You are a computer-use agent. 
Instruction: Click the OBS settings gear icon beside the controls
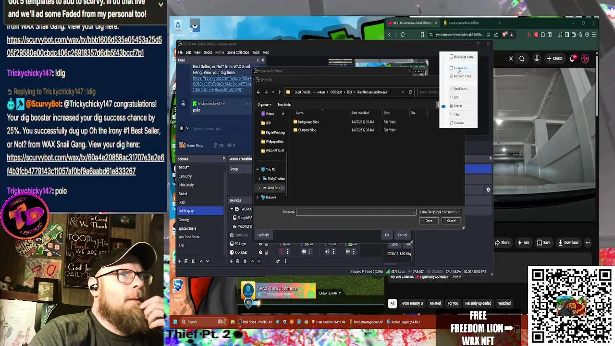tap(488, 190)
